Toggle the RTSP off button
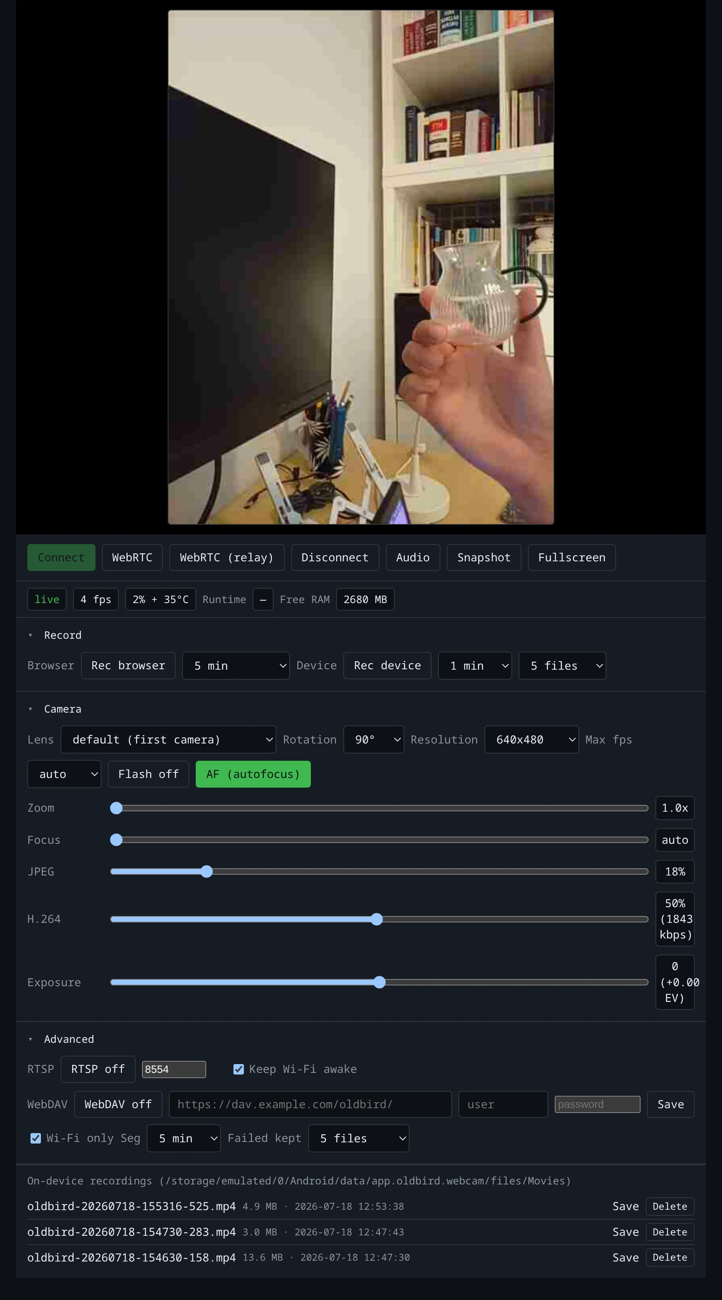This screenshot has width=722, height=1300. (98, 1069)
